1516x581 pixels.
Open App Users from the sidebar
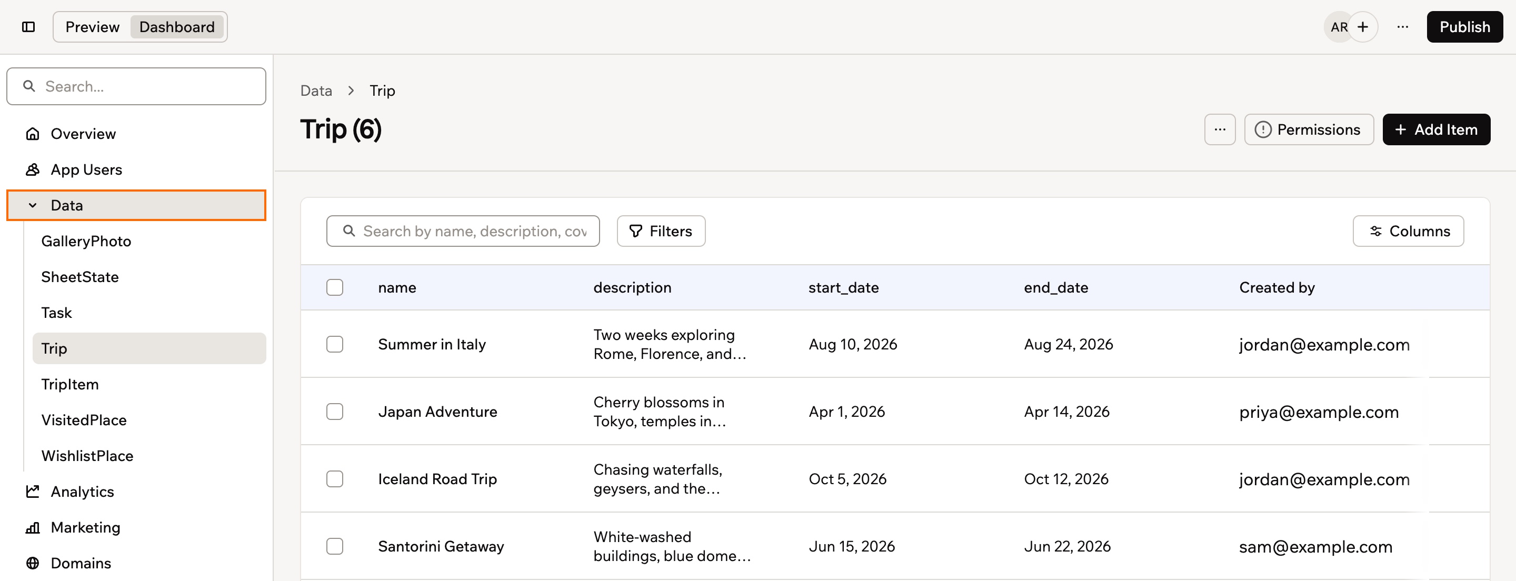tap(86, 169)
